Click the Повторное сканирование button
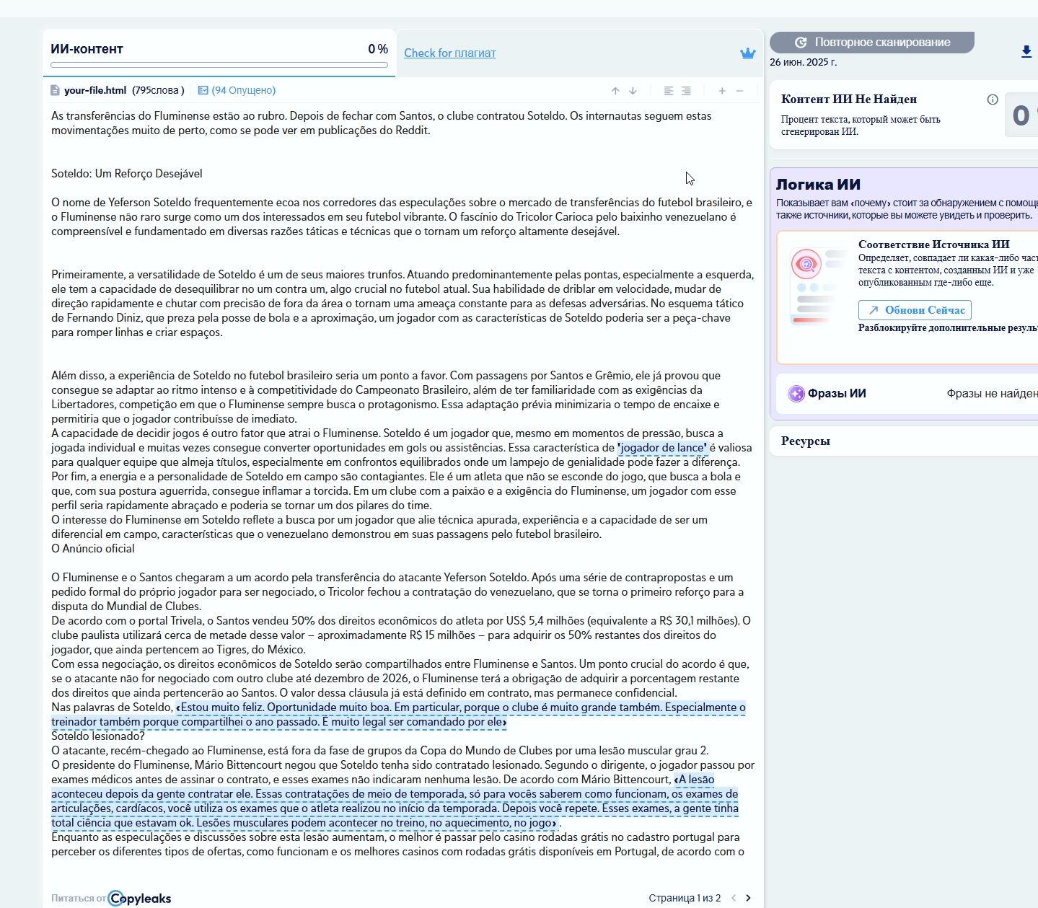 [872, 43]
